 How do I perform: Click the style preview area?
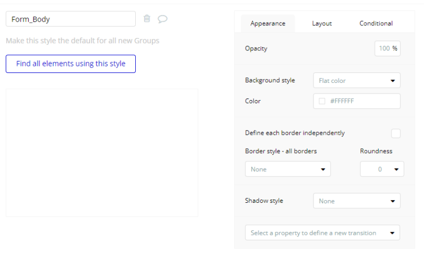tap(102, 153)
